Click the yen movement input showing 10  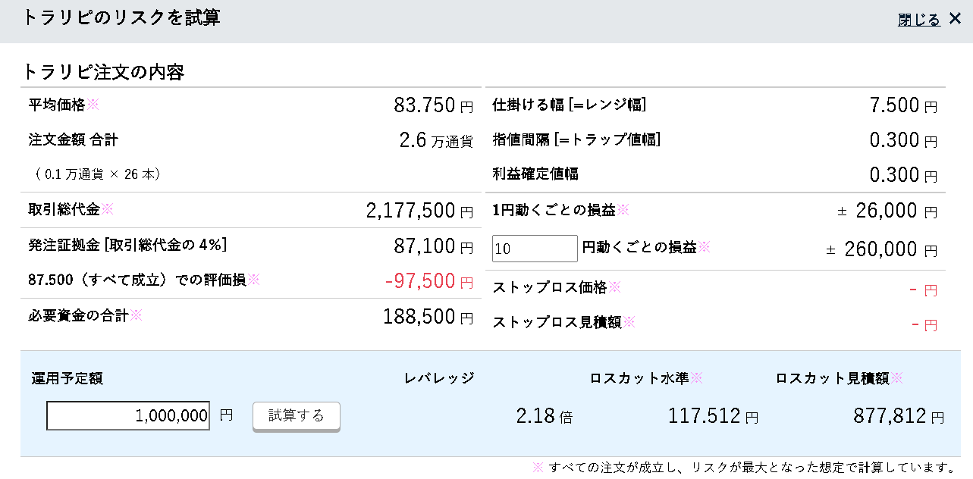pyautogui.click(x=535, y=249)
